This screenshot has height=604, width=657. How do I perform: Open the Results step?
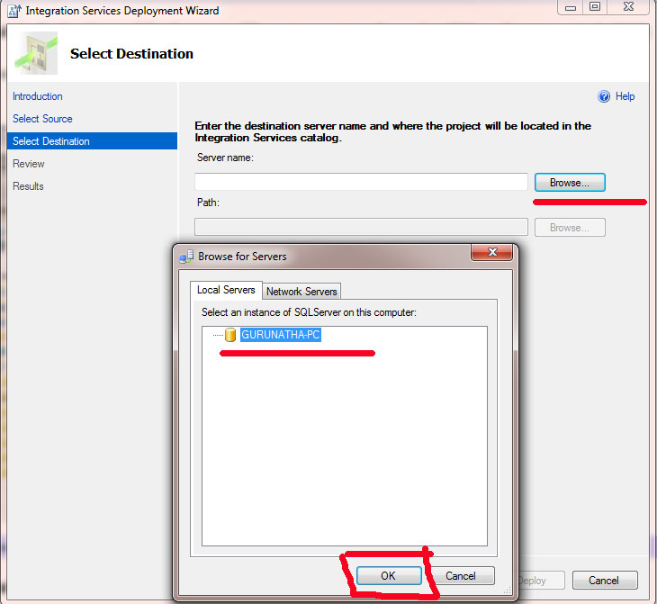pyautogui.click(x=28, y=186)
